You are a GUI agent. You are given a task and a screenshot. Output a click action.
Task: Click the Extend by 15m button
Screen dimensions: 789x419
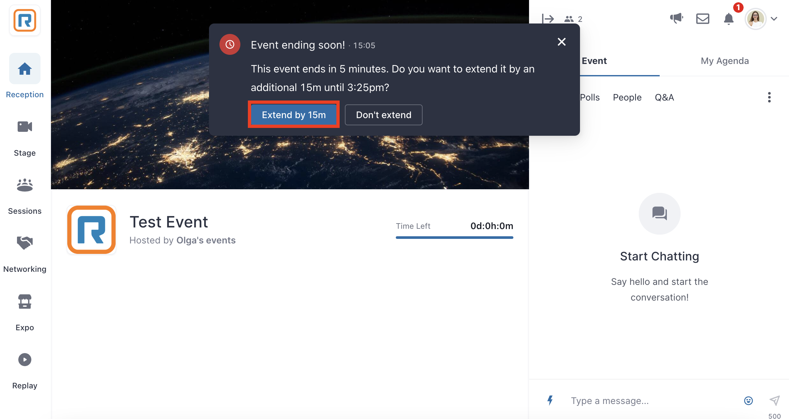pyautogui.click(x=294, y=115)
